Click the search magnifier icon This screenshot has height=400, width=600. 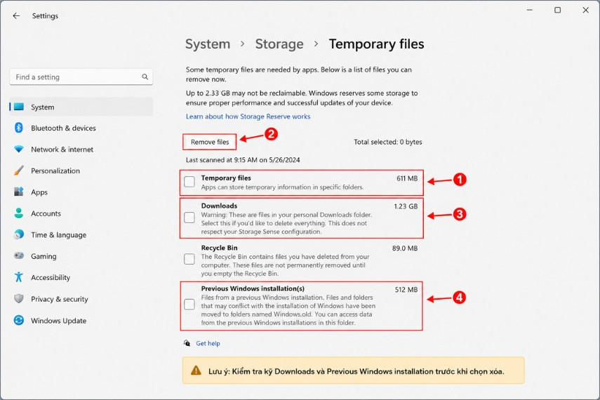[x=145, y=77]
